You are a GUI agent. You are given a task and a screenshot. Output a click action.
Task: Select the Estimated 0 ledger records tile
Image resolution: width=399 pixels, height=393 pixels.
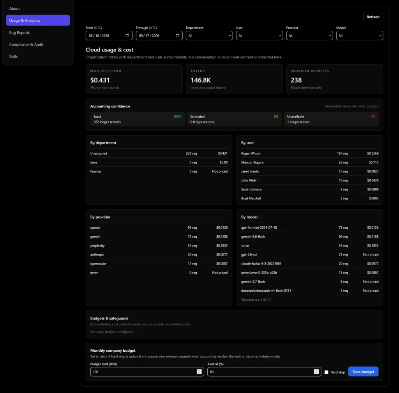tap(234, 119)
